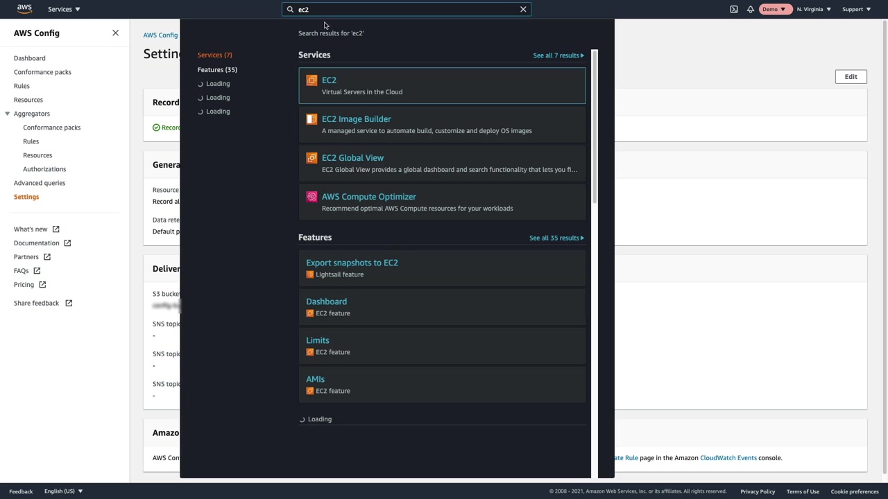See all 35 features results
This screenshot has width=888, height=499.
556,238
